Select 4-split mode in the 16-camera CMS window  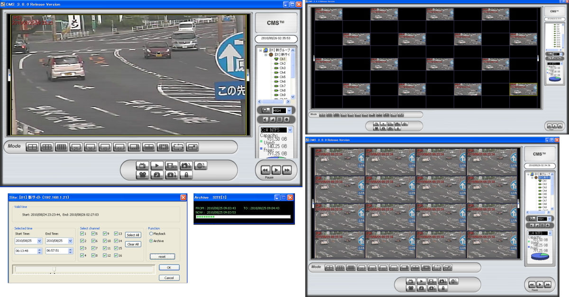pyautogui.click(x=330, y=268)
